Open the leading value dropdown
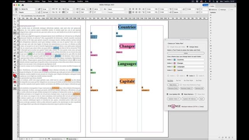Screen dimensions: 249x140 [x=50, y=12]
